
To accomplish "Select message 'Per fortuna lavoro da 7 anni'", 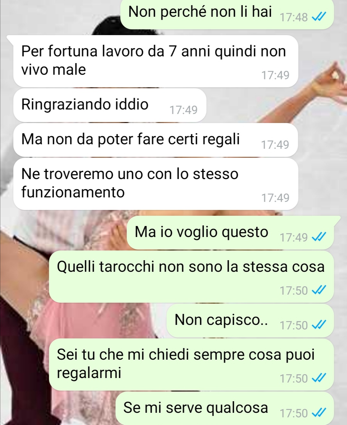I will pos(156,61).
